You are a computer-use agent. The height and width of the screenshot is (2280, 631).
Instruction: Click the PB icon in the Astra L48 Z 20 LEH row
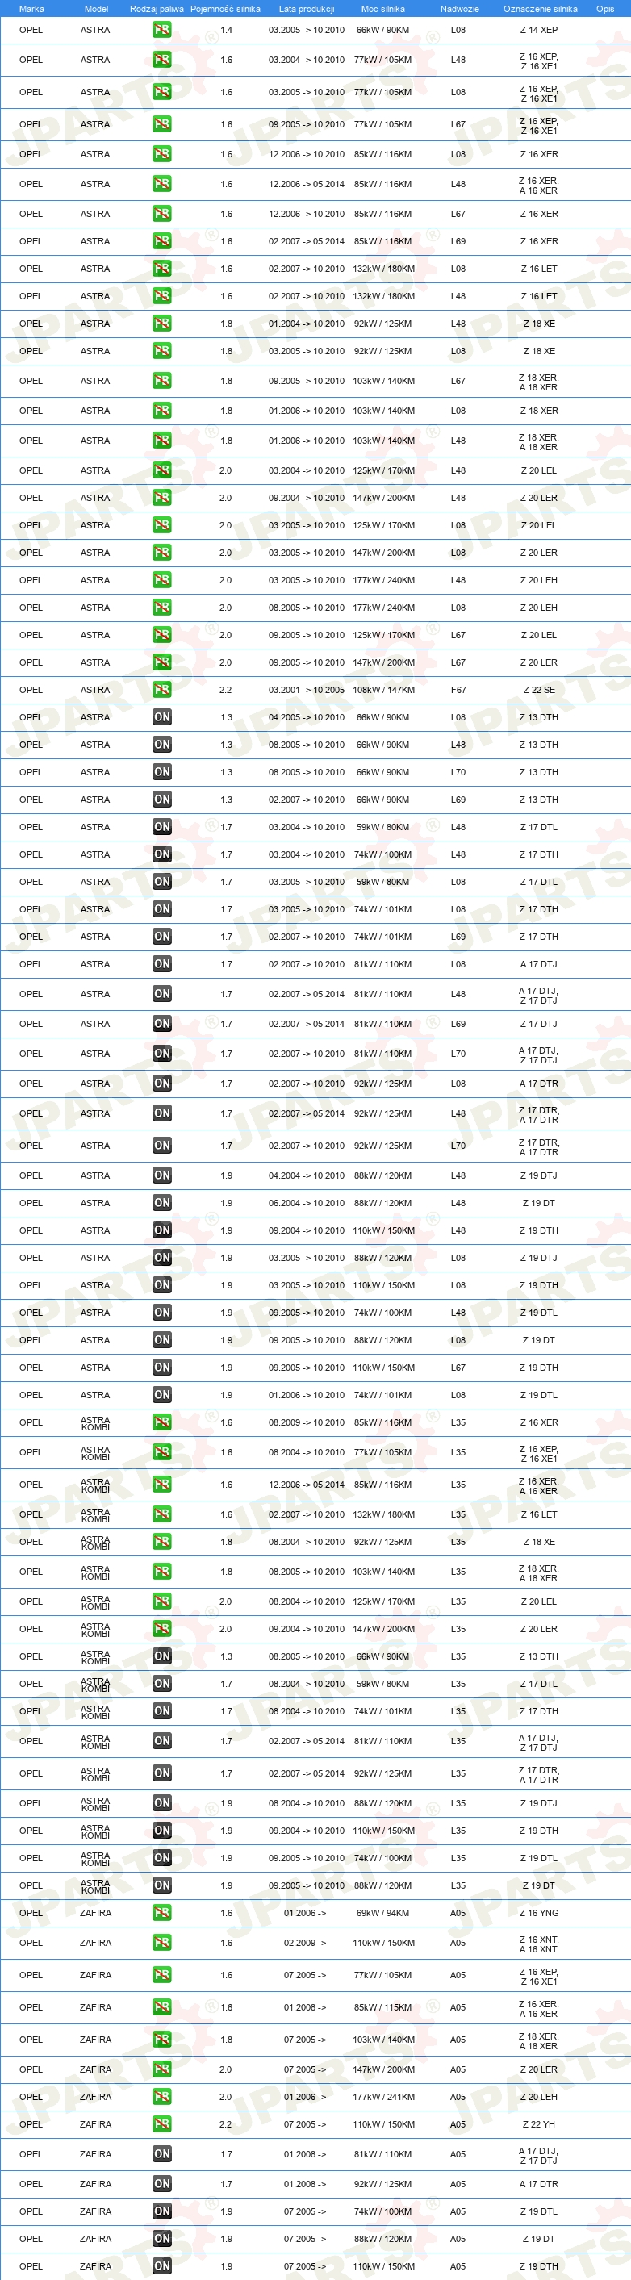pyautogui.click(x=162, y=580)
